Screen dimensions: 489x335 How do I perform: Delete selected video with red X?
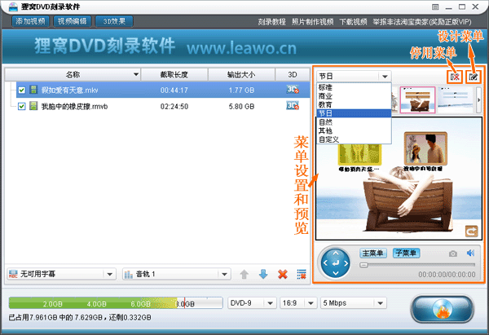(x=283, y=275)
